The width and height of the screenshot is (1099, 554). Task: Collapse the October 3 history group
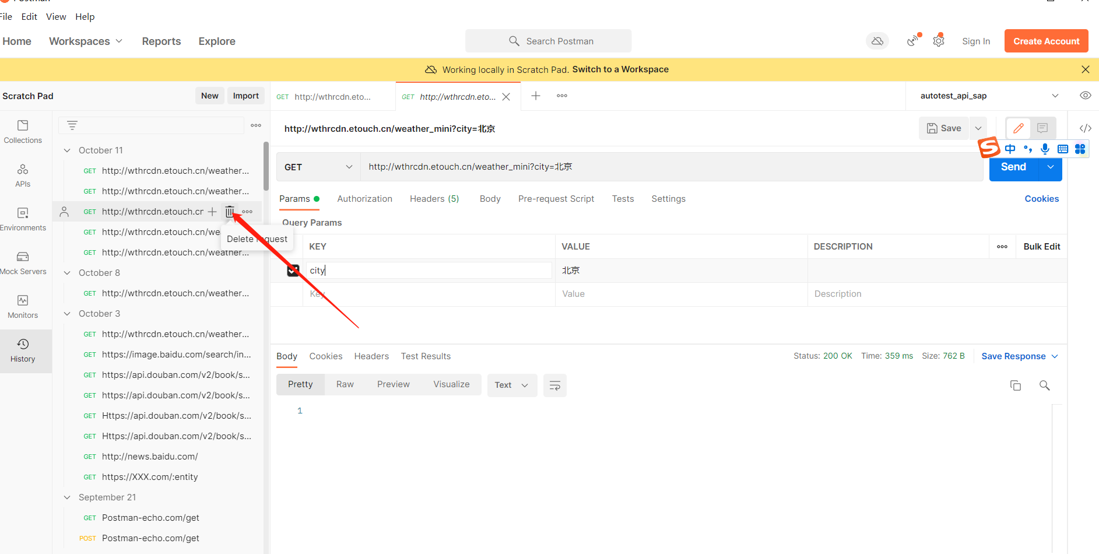(67, 314)
